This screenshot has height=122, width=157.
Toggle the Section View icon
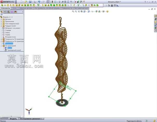click(x=82, y=11)
